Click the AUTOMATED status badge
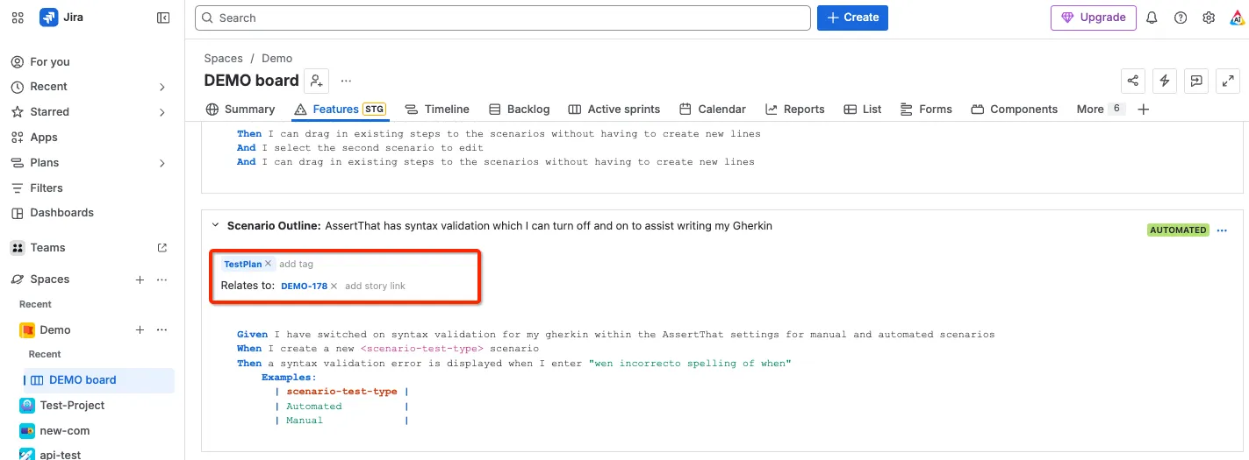Viewport: 1249px width, 460px height. point(1178,230)
